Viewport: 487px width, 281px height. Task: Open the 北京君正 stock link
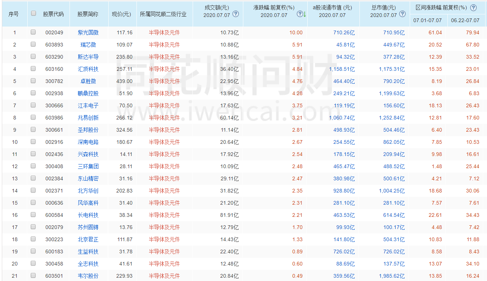(88, 239)
